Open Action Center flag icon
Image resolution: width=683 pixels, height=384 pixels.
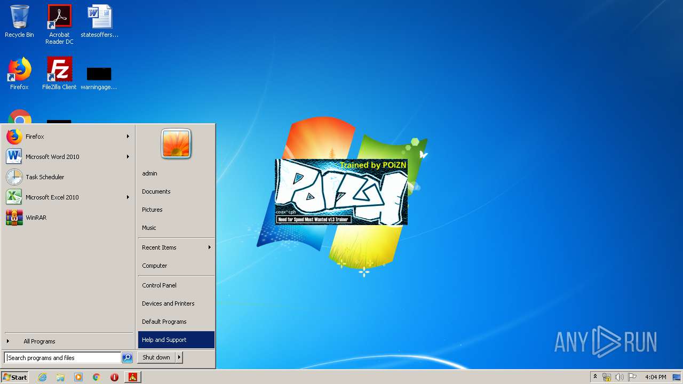point(632,377)
